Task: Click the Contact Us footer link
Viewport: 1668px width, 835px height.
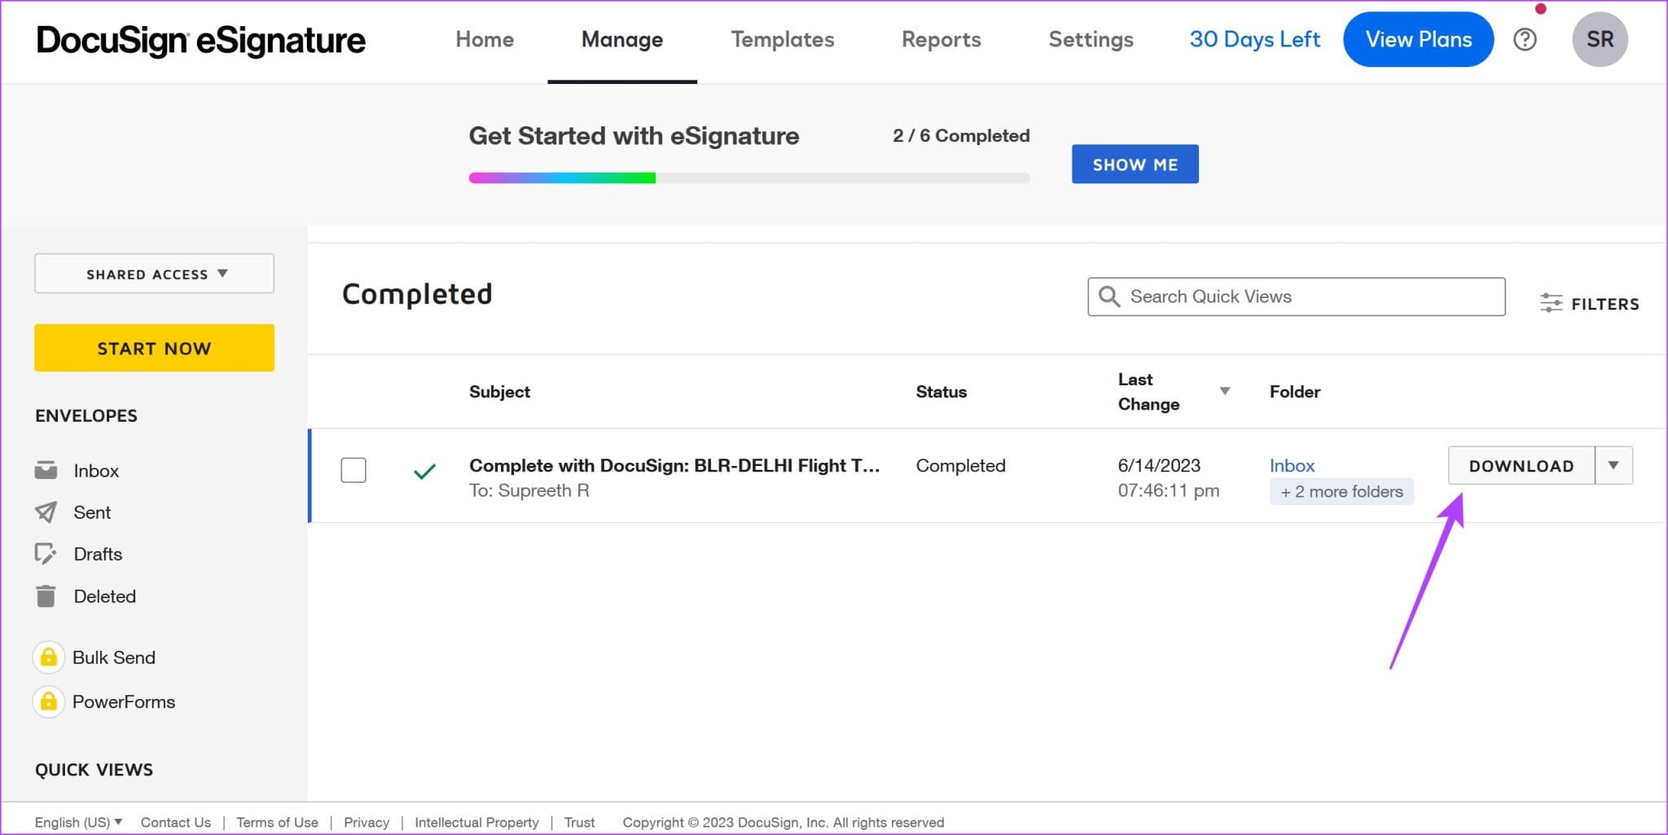Action: pyautogui.click(x=175, y=822)
